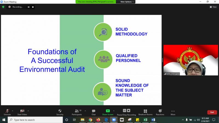Click the red End meeting button
Viewport: 219px width, 123px height.
pyautogui.click(x=212, y=112)
